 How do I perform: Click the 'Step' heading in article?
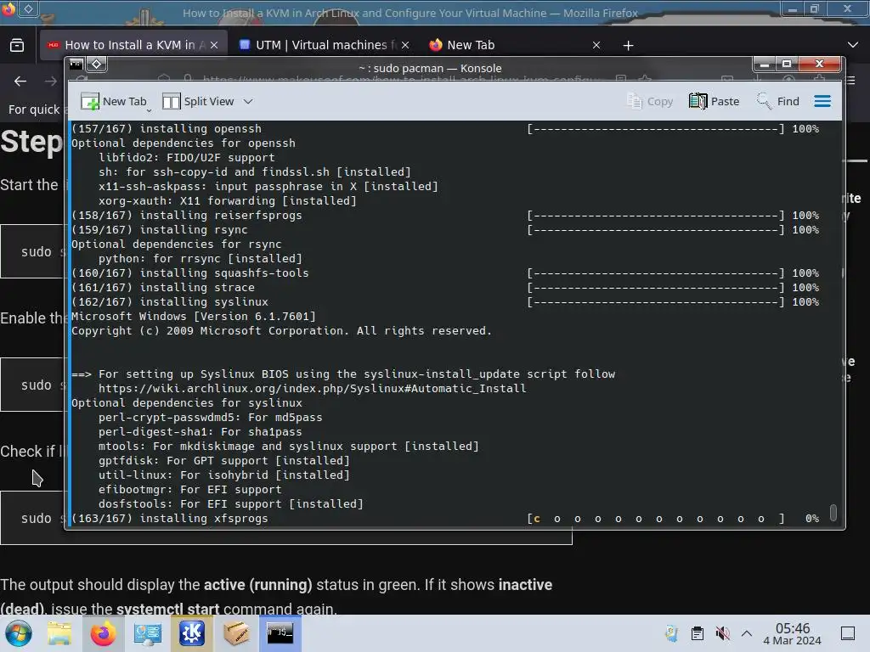point(31,142)
